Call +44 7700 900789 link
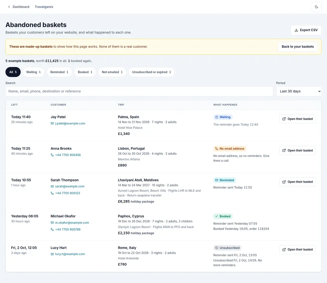 68,229
